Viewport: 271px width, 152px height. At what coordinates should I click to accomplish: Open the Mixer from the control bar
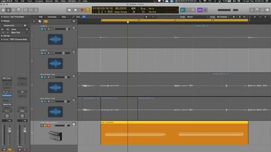point(31,10)
